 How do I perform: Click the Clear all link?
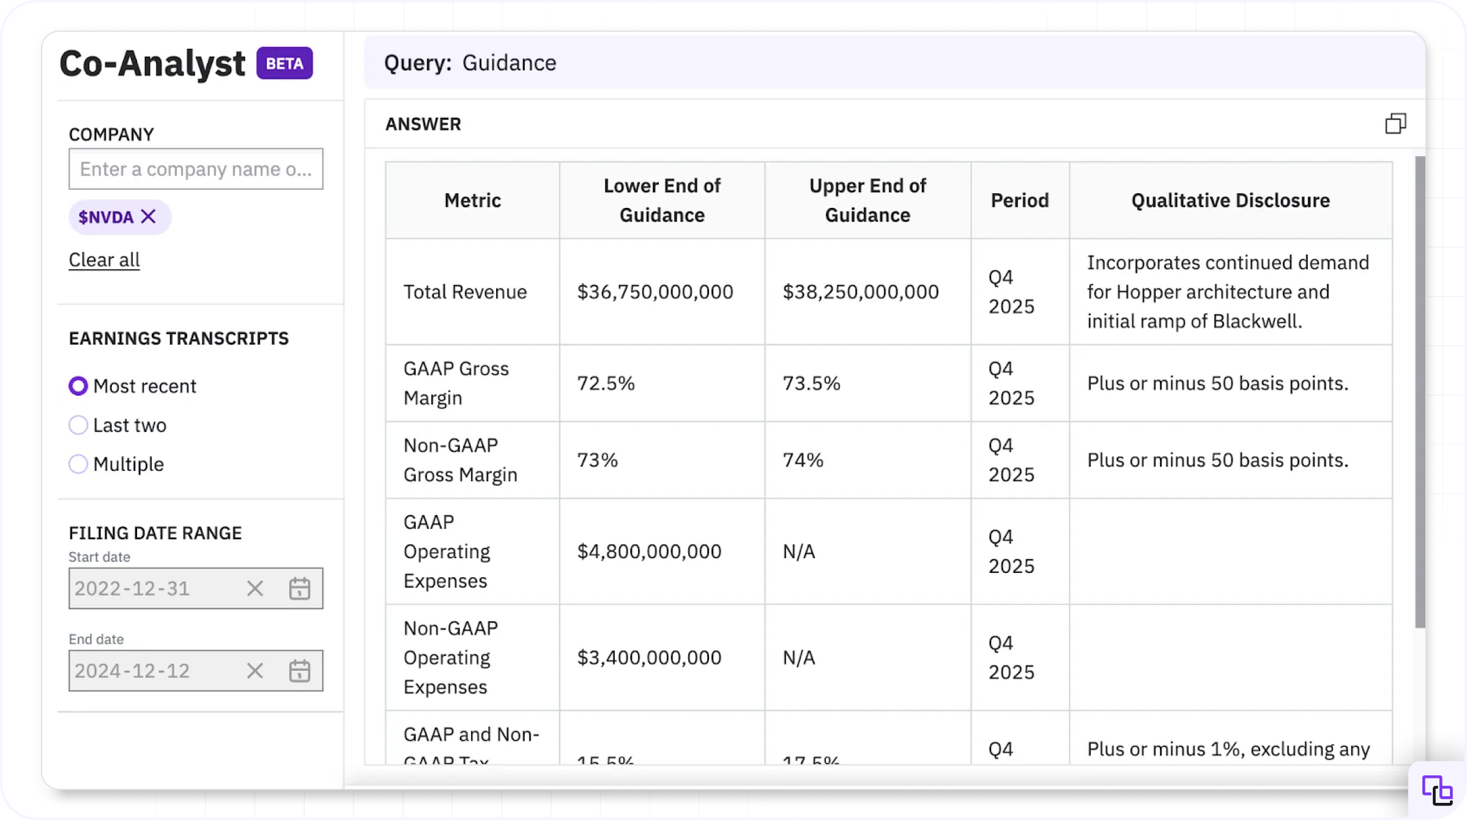click(104, 260)
